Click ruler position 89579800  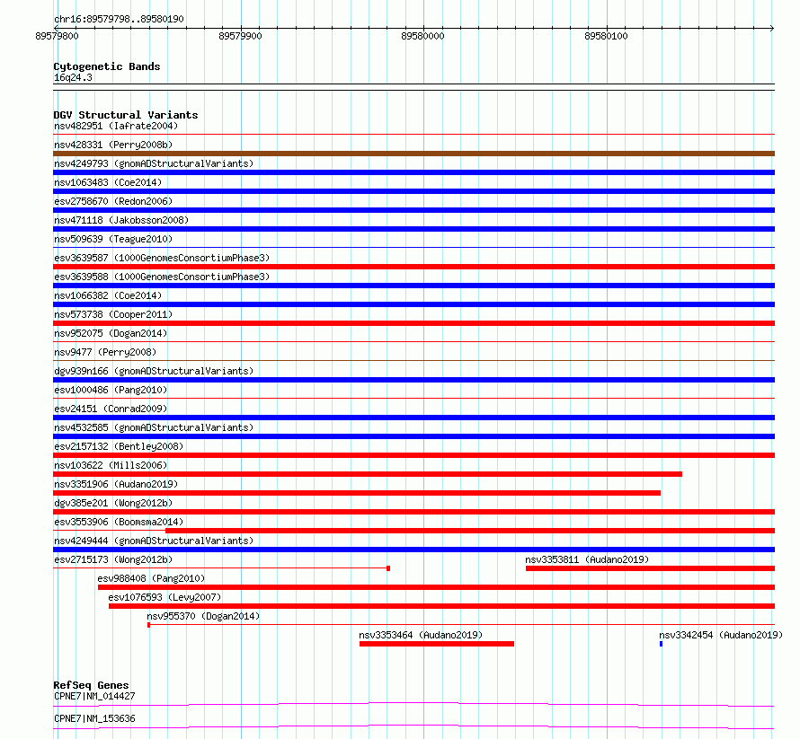(58, 36)
